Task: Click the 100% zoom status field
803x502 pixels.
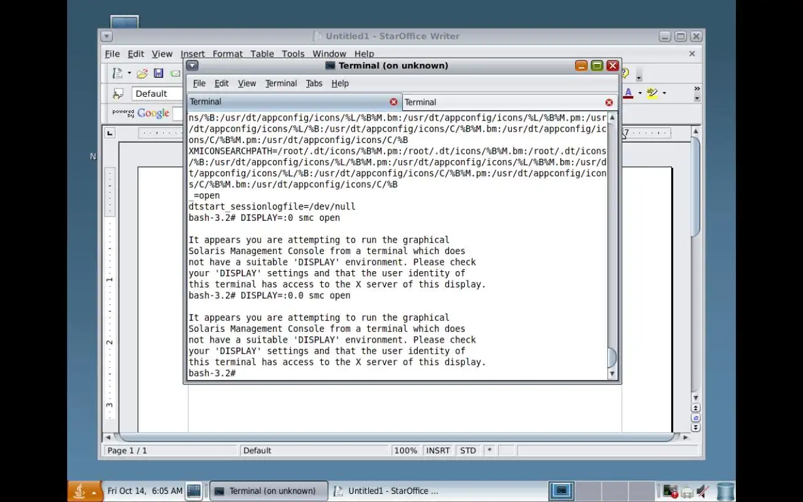Action: tap(406, 451)
